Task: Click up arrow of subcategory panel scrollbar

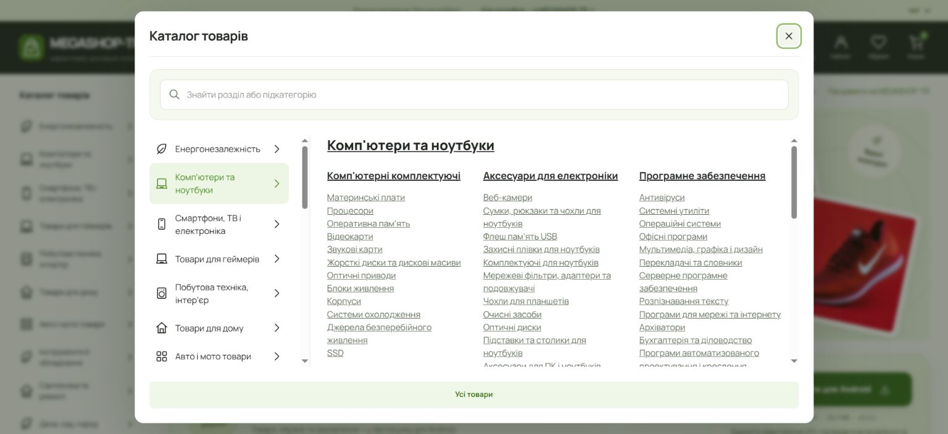Action: click(794, 141)
